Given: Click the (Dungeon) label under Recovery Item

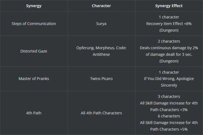Looking at the screenshot, I should [x=169, y=30].
